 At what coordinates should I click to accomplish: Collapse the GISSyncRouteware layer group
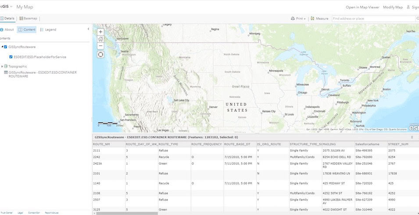point(2,47)
